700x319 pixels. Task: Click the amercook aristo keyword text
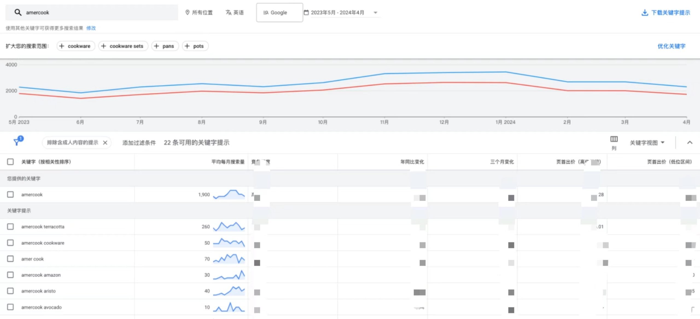(38, 291)
